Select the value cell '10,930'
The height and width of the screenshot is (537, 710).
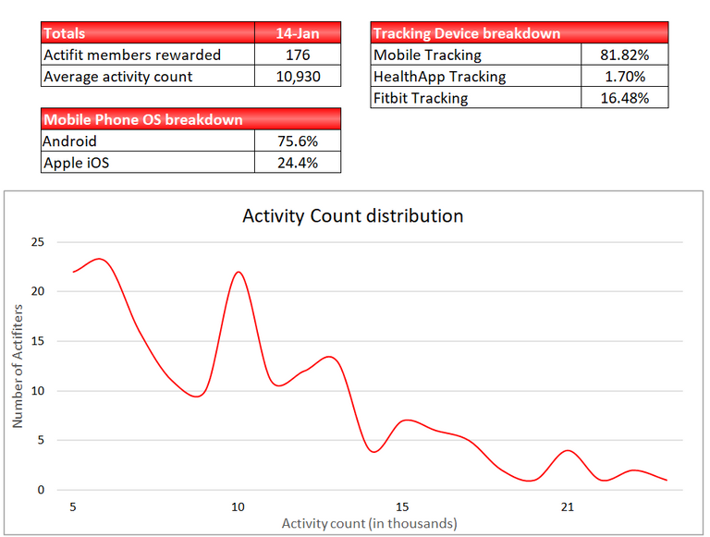tap(298, 76)
